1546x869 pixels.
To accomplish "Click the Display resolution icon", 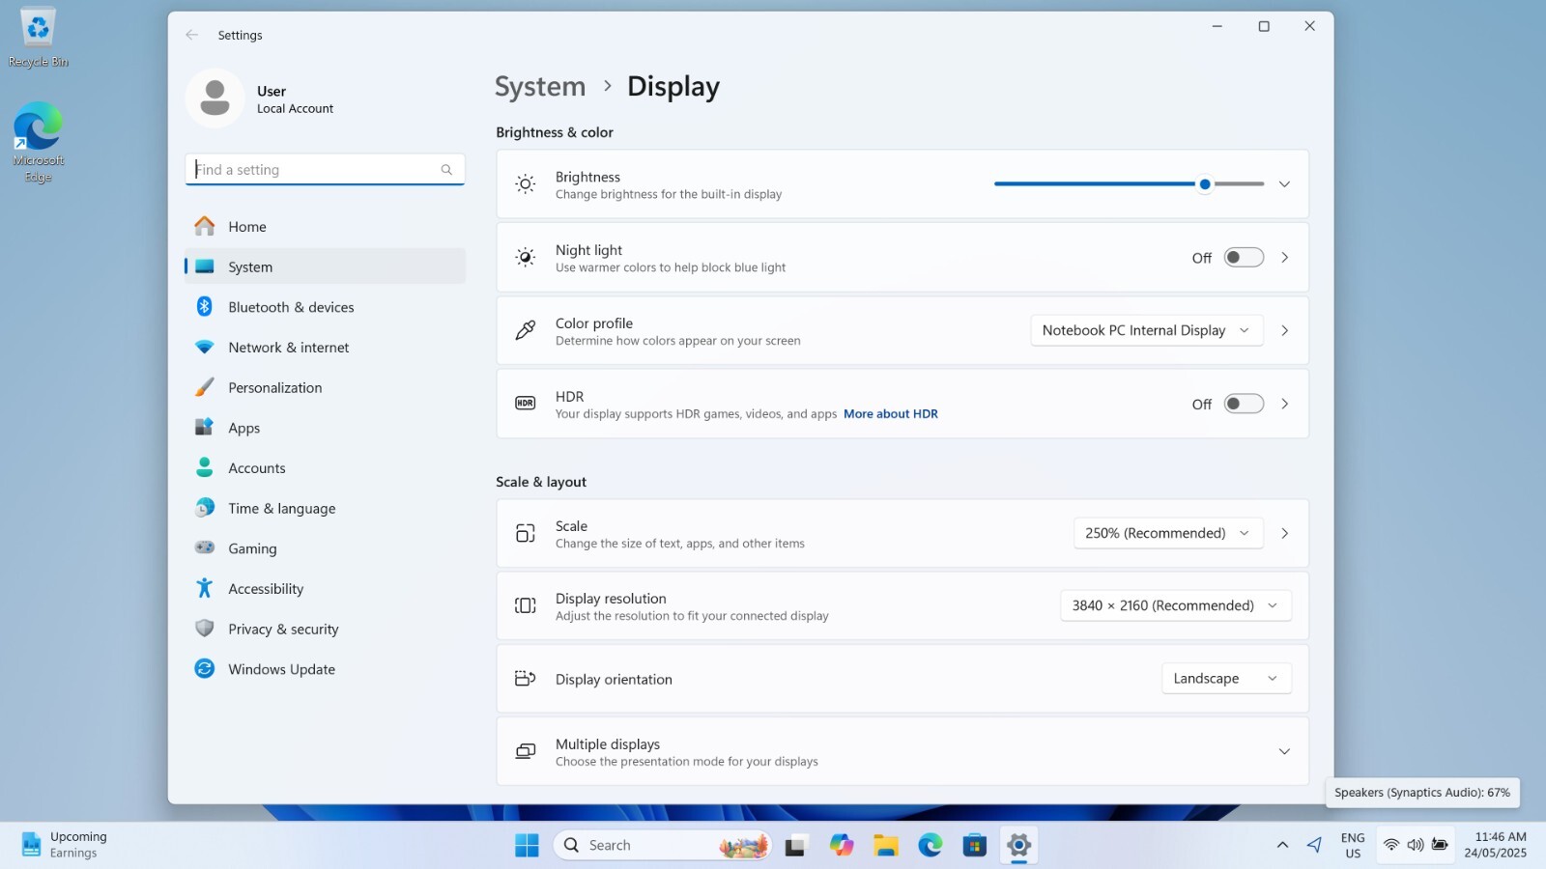I will click(525, 605).
